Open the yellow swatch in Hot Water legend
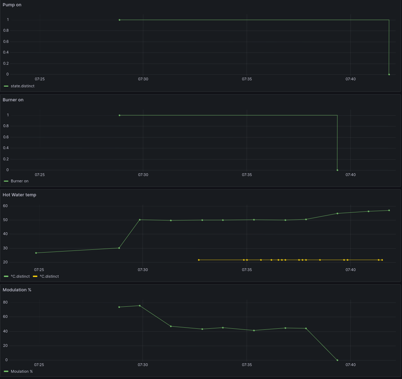 pos(35,276)
